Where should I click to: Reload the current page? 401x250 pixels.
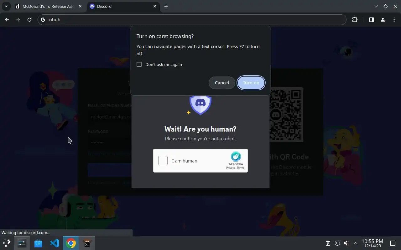29,20
